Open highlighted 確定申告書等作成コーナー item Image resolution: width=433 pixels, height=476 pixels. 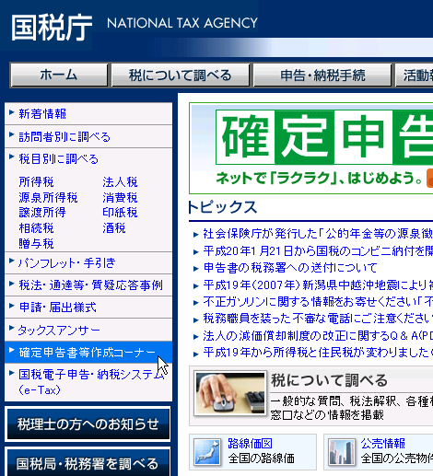pos(88,353)
